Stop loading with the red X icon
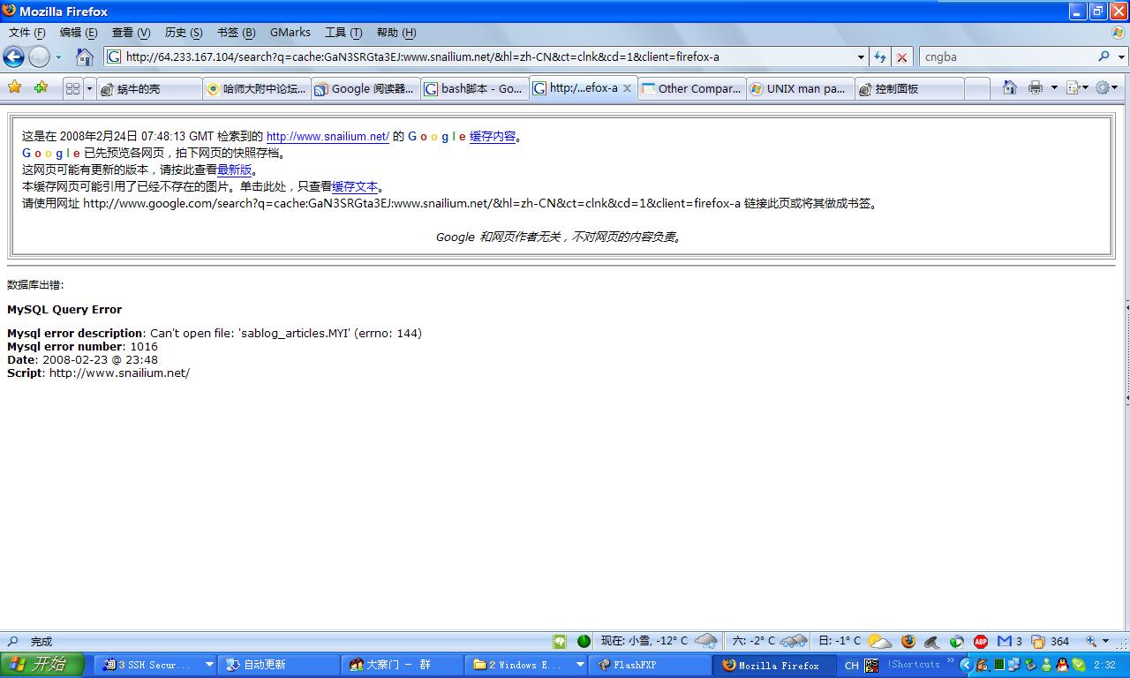Viewport: 1130px width, 678px height. [901, 57]
